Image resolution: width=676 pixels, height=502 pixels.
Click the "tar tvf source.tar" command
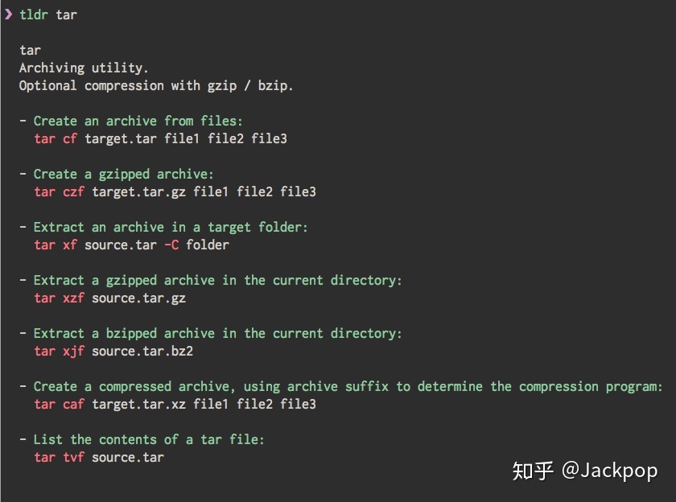[98, 457]
